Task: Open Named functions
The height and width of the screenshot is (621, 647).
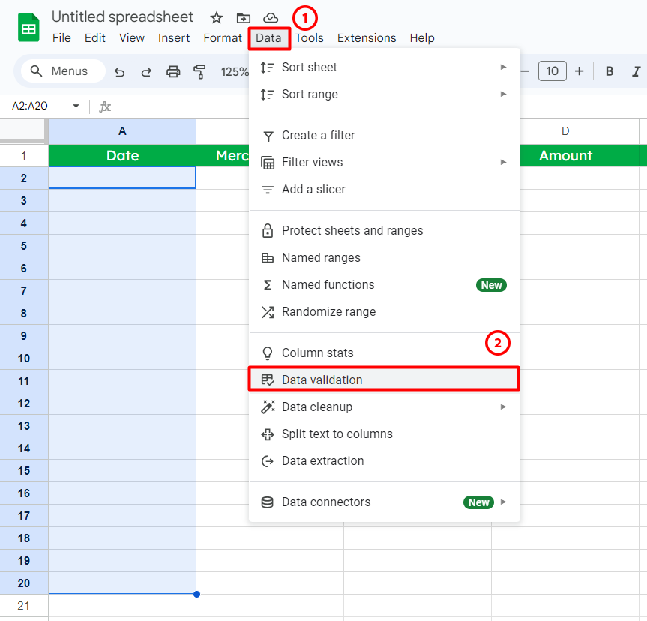Action: click(x=384, y=284)
